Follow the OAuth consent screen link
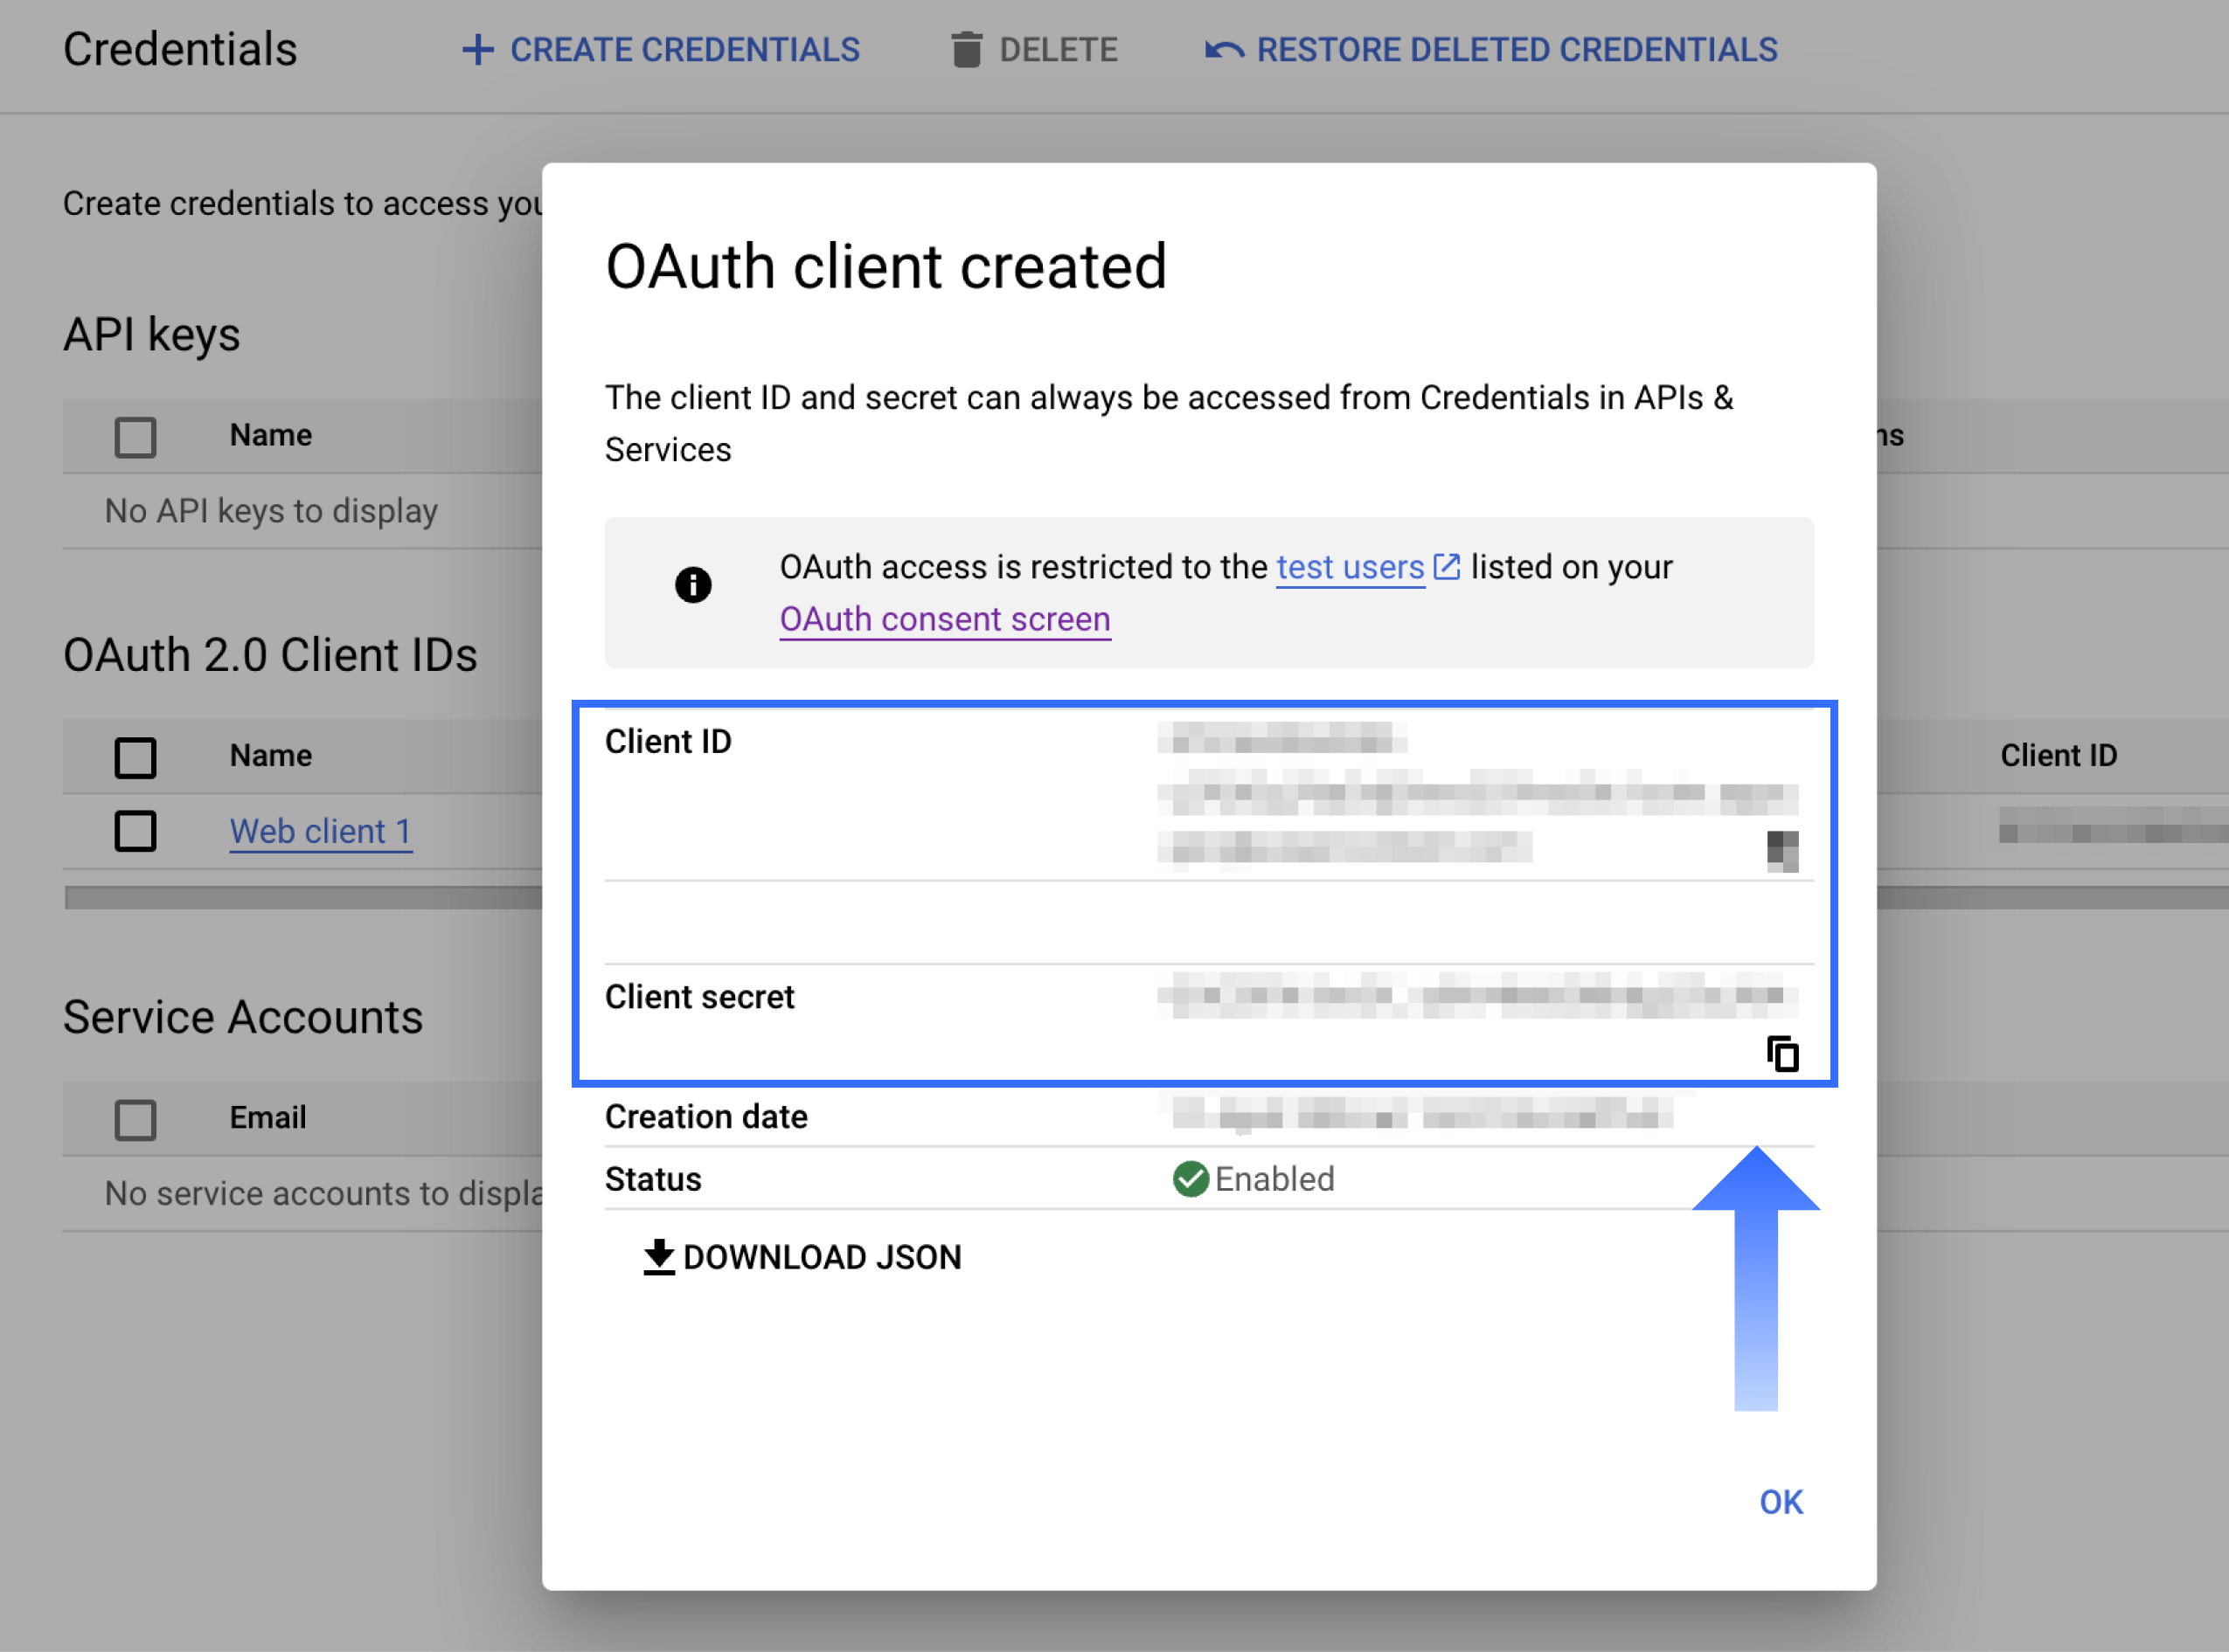Viewport: 2229px width, 1652px height. 944,619
